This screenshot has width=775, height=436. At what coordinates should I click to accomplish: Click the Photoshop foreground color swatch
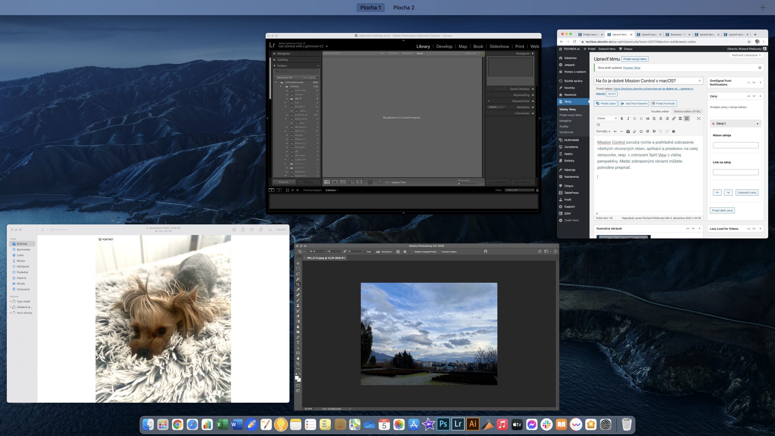tap(297, 378)
